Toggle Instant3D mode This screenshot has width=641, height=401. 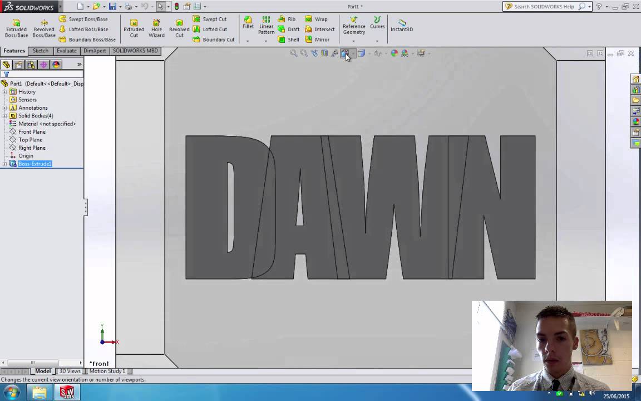point(401,26)
